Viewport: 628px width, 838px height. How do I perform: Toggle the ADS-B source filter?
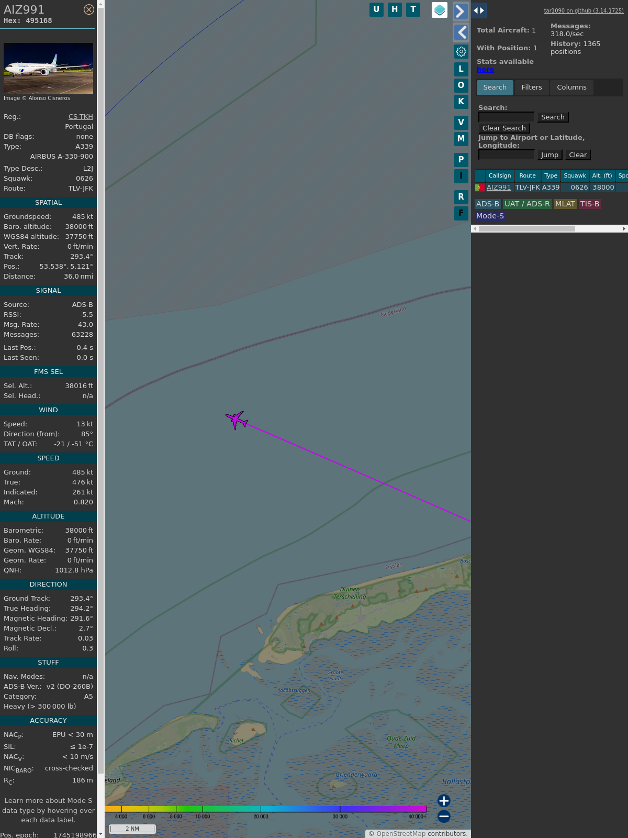[488, 204]
